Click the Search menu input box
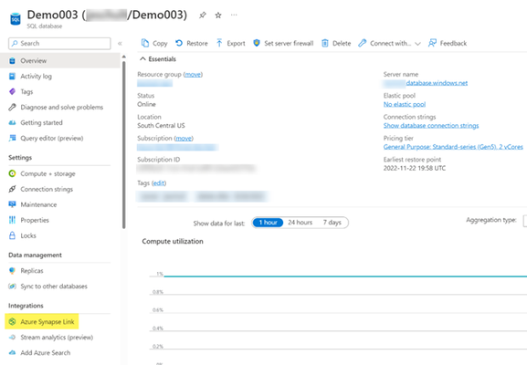Viewport: 527px width, 365px height. pos(59,43)
